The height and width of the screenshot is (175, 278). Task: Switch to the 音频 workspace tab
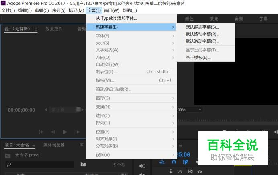[239, 19]
